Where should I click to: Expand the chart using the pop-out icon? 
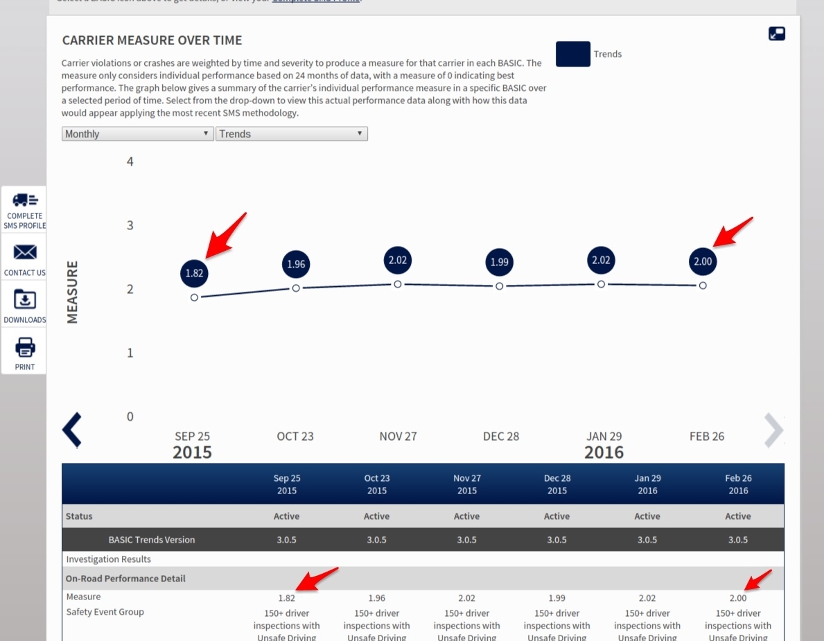point(776,33)
